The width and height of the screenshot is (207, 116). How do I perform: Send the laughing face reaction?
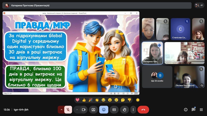[103, 100]
